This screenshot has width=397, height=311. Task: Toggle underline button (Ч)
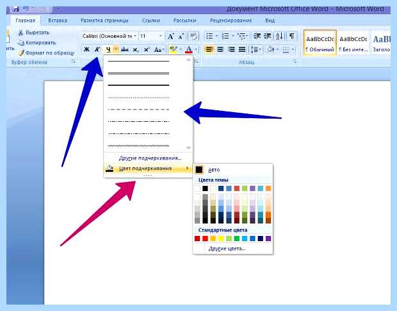(108, 49)
